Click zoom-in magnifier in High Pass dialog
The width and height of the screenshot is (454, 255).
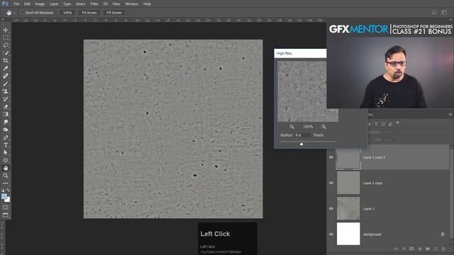point(323,127)
